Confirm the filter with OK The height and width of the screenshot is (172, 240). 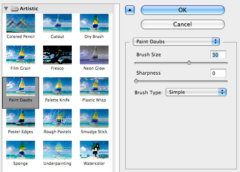(183, 10)
